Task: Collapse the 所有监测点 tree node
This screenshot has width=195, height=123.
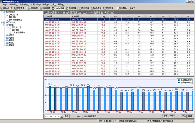Action: point(2,12)
